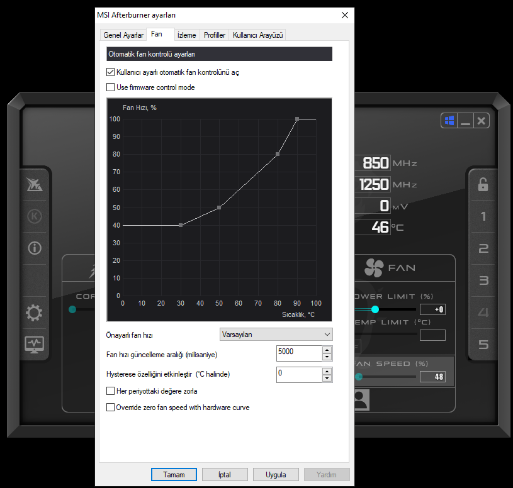
Task: Click the Power Limit slider handle
Action: click(375, 309)
